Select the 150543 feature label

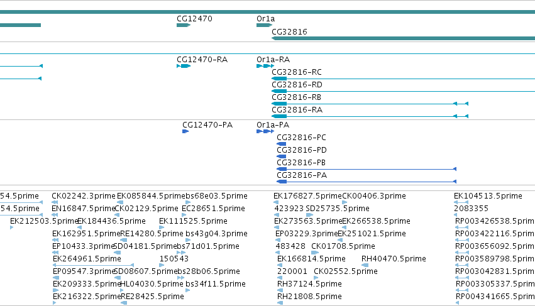174,259
